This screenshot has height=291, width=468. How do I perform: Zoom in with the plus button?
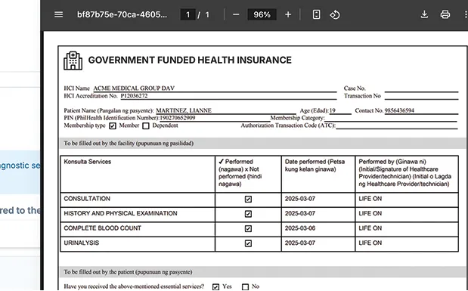click(x=288, y=14)
